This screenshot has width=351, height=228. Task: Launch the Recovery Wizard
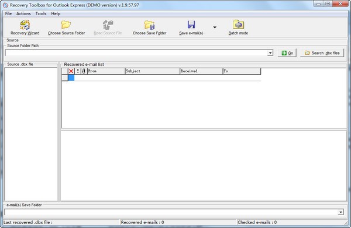[25, 27]
